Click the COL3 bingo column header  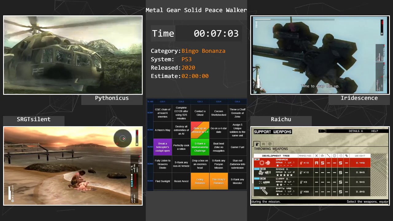[x=200, y=102]
